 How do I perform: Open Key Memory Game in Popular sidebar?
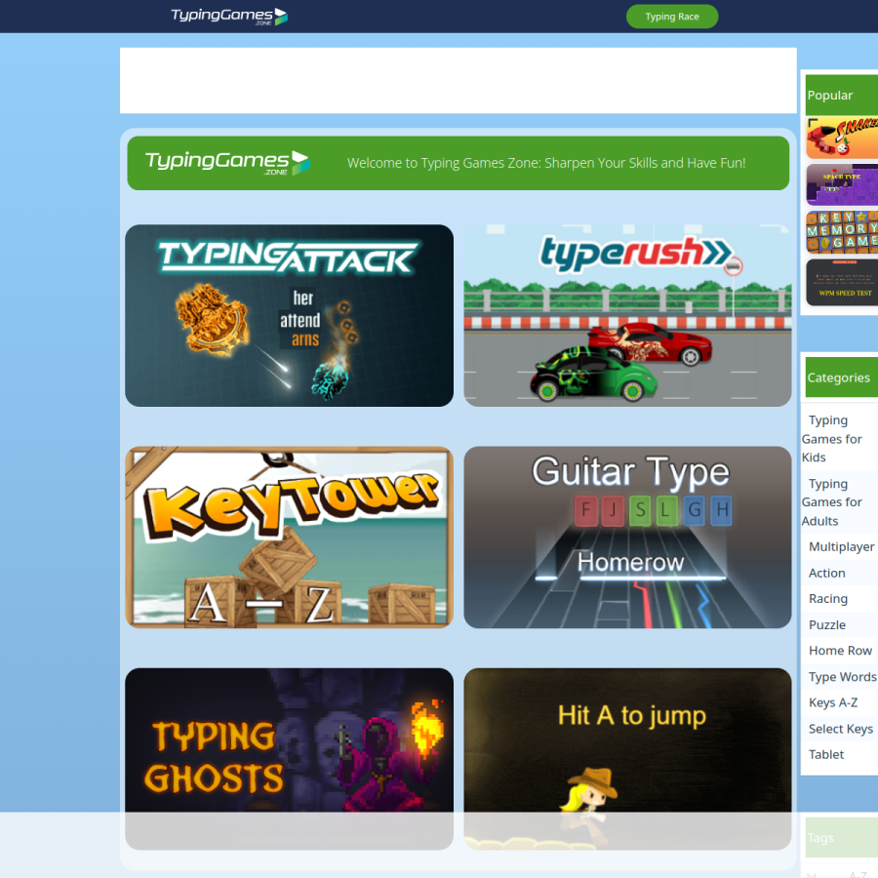pos(842,232)
